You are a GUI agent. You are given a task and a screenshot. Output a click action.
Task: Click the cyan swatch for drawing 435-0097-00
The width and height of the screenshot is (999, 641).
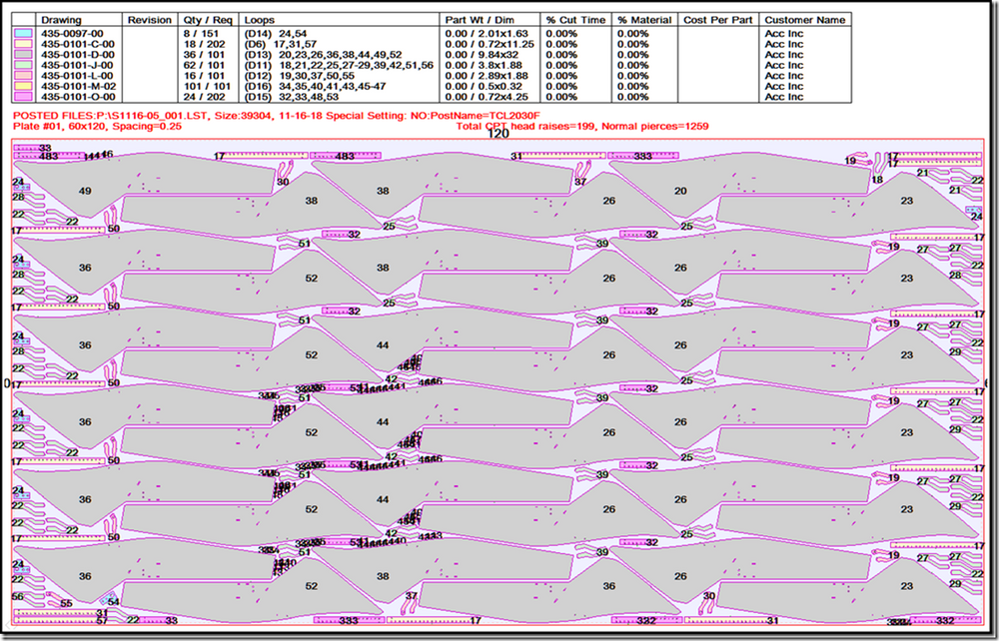23,33
